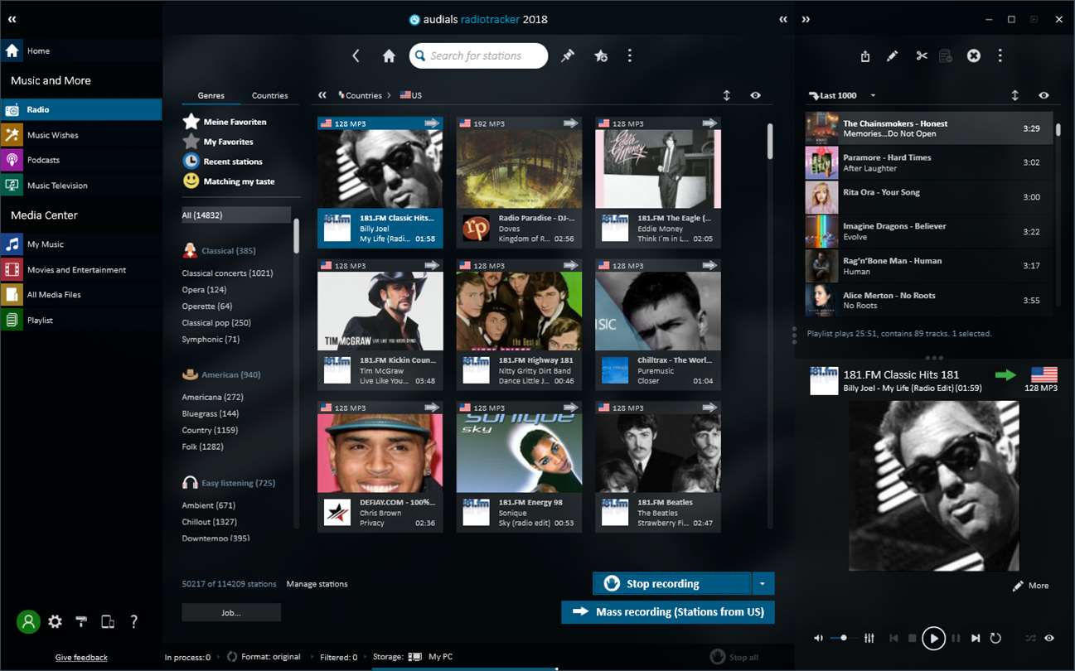1075x671 pixels.
Task: Switch to the Countries tab
Action: tap(270, 95)
